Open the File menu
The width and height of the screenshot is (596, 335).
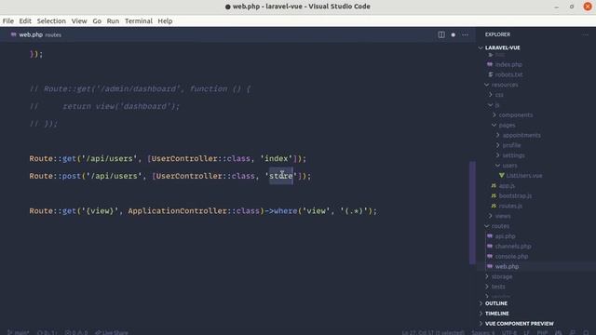point(8,20)
